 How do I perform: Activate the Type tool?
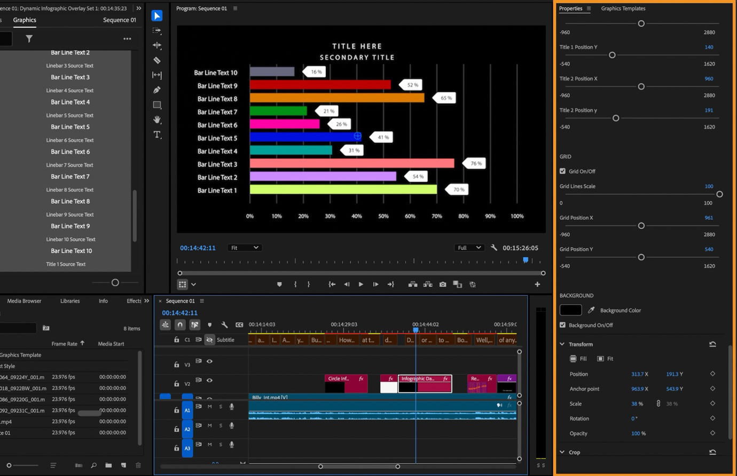(x=156, y=134)
